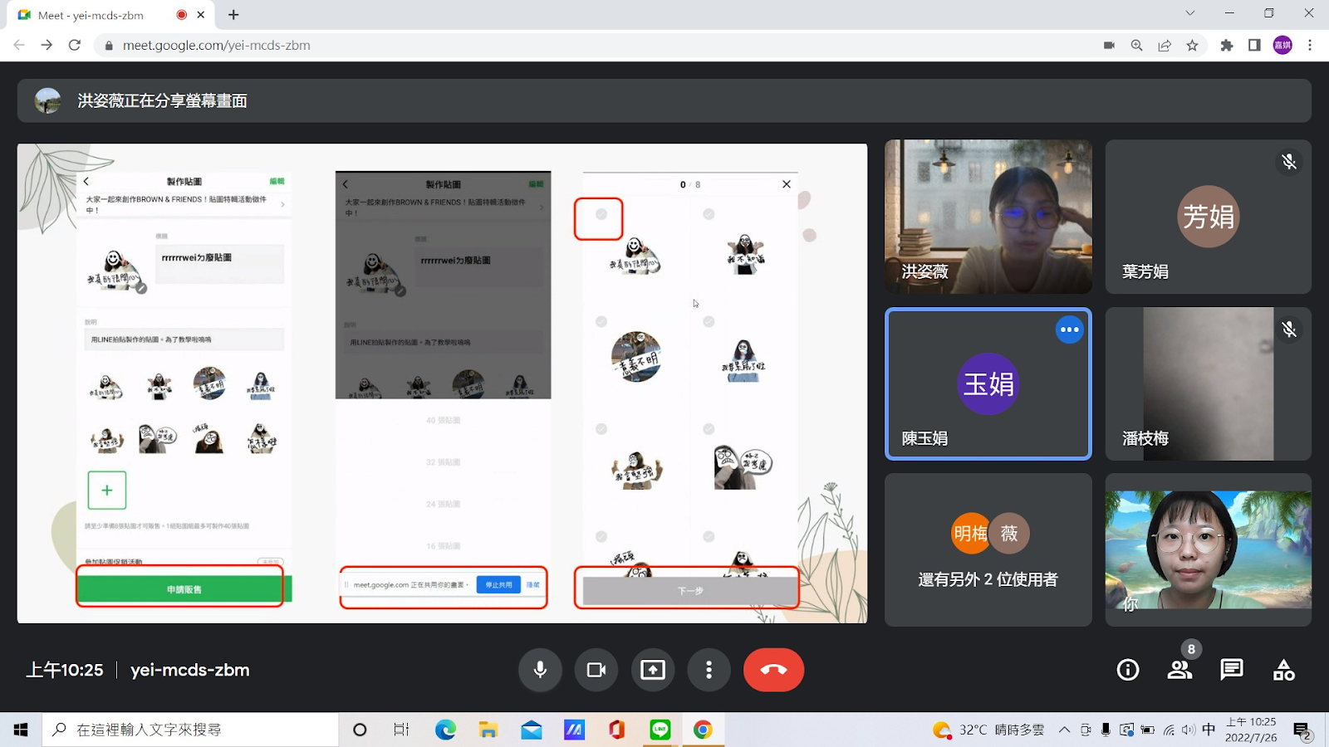Image resolution: width=1329 pixels, height=747 pixels.
Task: Launch Microsoft Edge from taskbar
Action: pyautogui.click(x=445, y=730)
